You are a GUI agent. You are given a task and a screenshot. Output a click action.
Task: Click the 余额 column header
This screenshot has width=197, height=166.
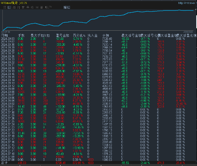(x=106, y=35)
